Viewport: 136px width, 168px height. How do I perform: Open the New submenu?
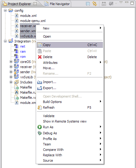(x=70, y=28)
